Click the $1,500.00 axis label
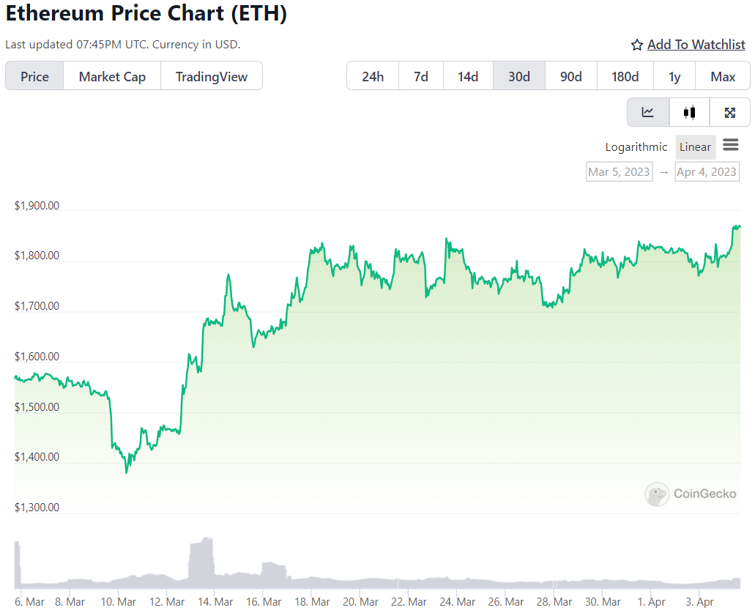Screen dimensions: 755x613 [37, 407]
